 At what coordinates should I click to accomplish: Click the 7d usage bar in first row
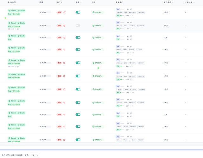click(x=122, y=15)
